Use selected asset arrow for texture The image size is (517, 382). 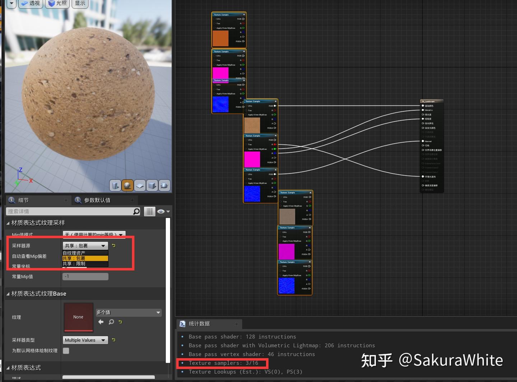click(101, 322)
